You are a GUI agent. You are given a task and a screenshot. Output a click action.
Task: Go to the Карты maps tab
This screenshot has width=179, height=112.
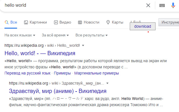[x=115, y=22]
